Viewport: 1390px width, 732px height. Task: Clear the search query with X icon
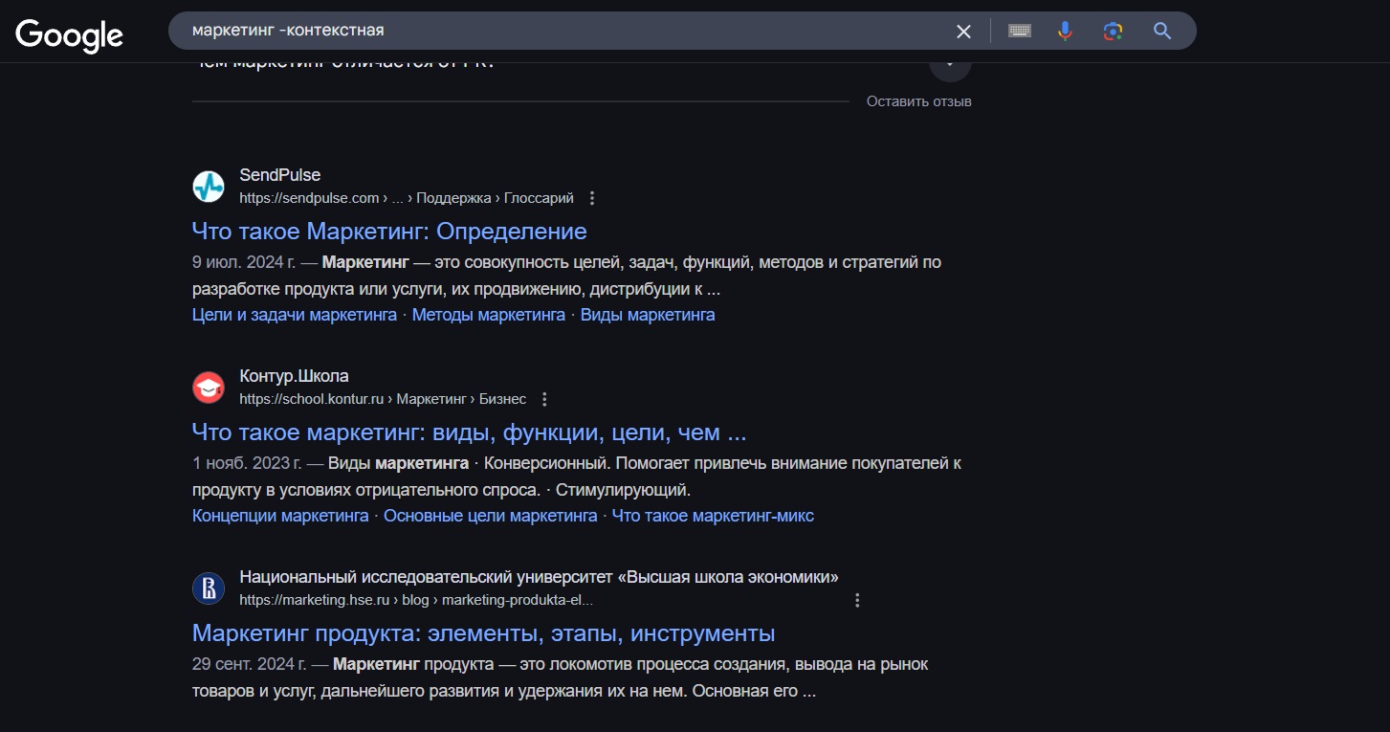pos(963,32)
